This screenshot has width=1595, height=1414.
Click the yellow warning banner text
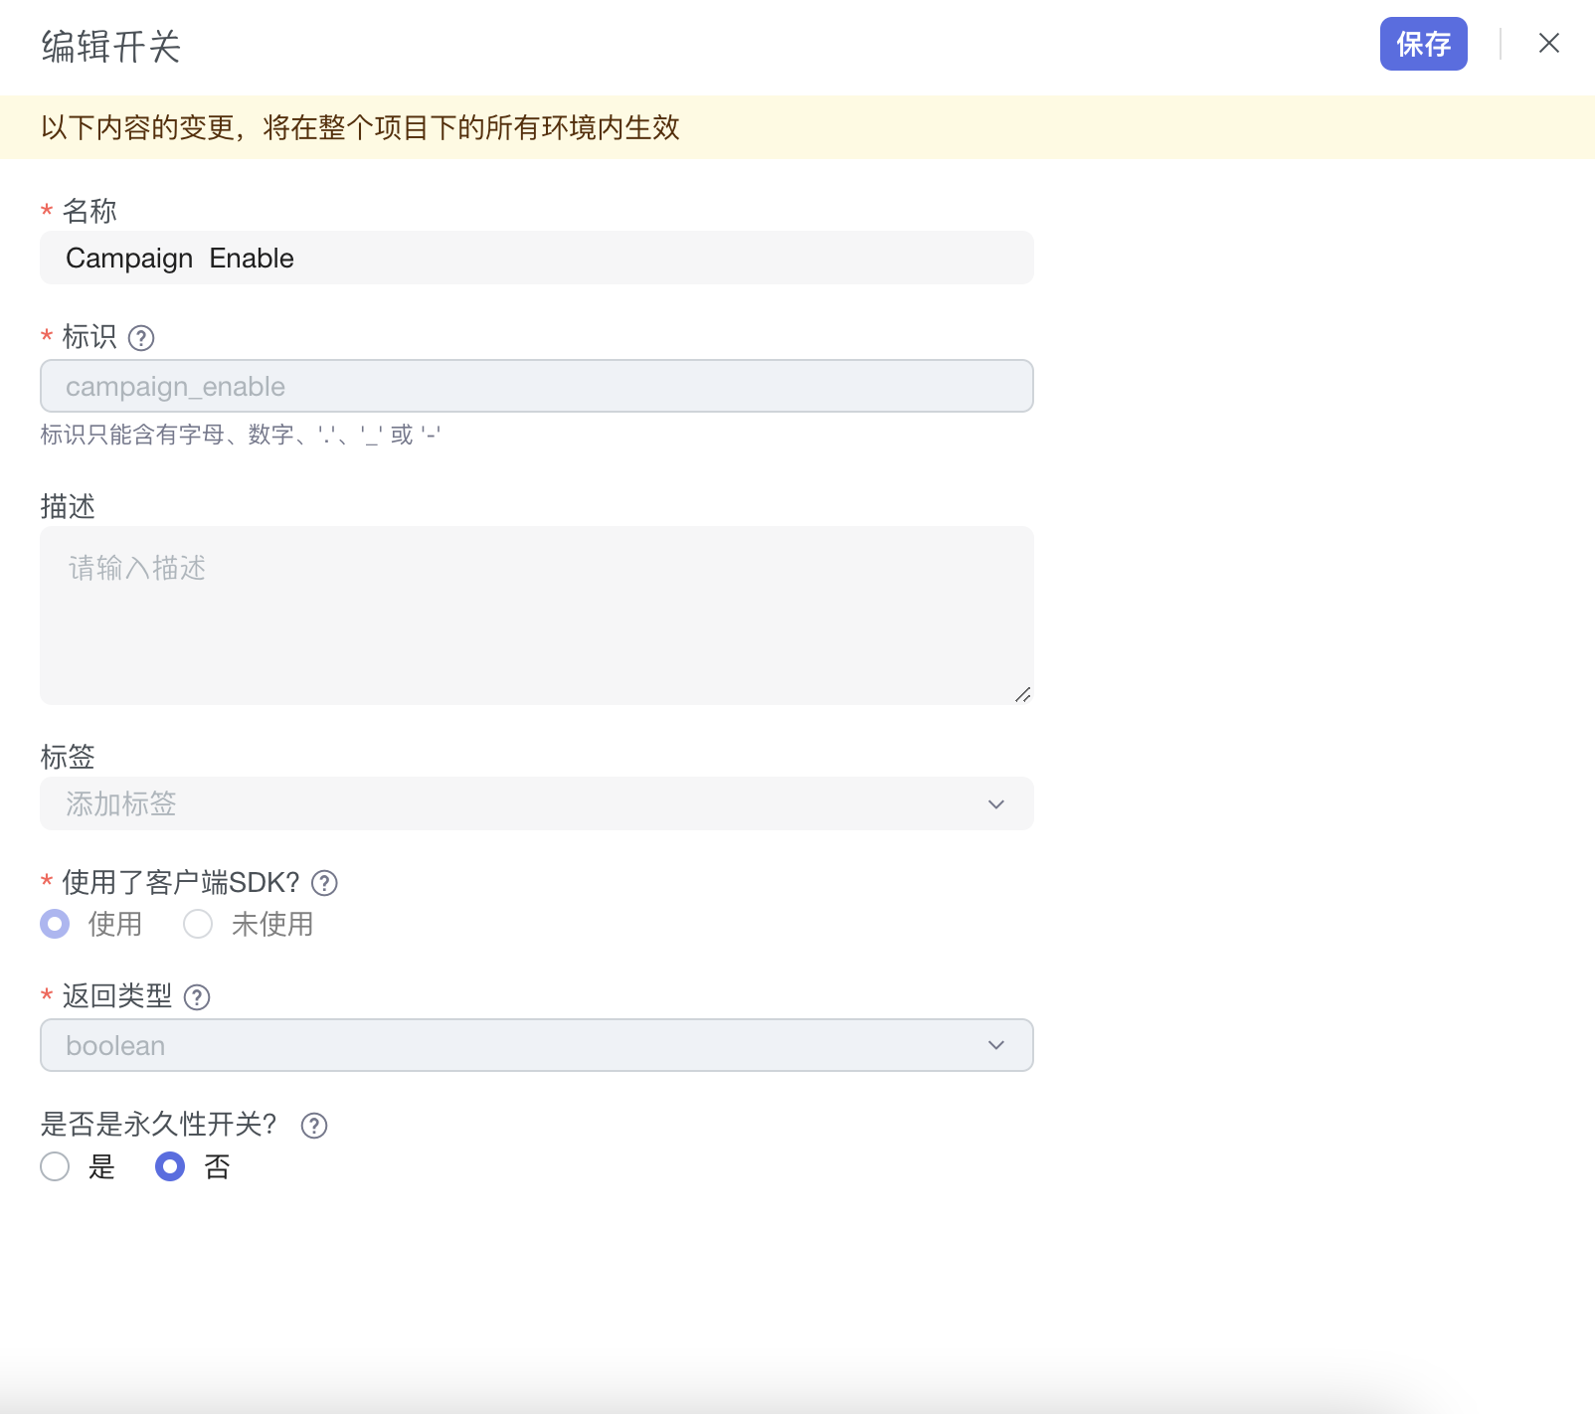(x=360, y=127)
